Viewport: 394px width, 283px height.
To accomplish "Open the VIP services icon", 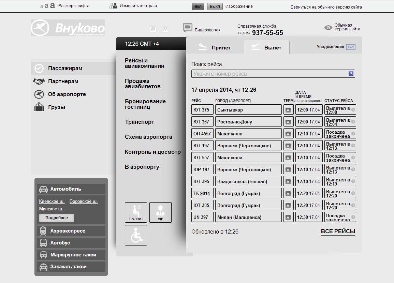I will click(x=160, y=212).
